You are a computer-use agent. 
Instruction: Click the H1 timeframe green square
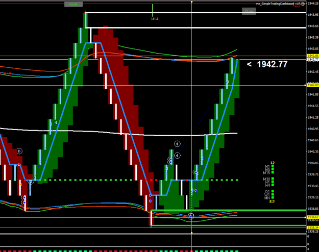coord(273,182)
